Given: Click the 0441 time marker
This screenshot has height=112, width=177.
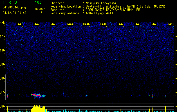Looking at the screenshot, I should [19, 24].
